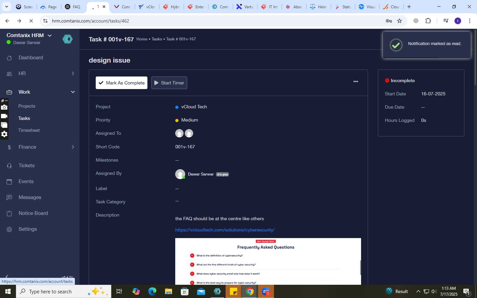Switch to the Heim browser tab
The height and width of the screenshot is (298, 477).
[318, 7]
